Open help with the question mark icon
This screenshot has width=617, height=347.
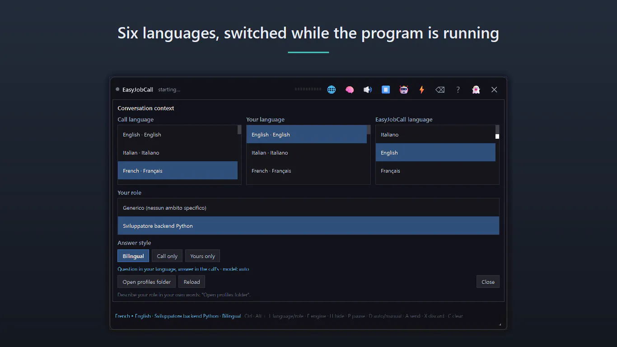click(458, 89)
